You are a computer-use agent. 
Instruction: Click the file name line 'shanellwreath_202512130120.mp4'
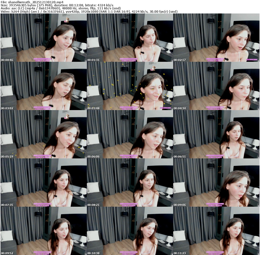pos(32,2)
